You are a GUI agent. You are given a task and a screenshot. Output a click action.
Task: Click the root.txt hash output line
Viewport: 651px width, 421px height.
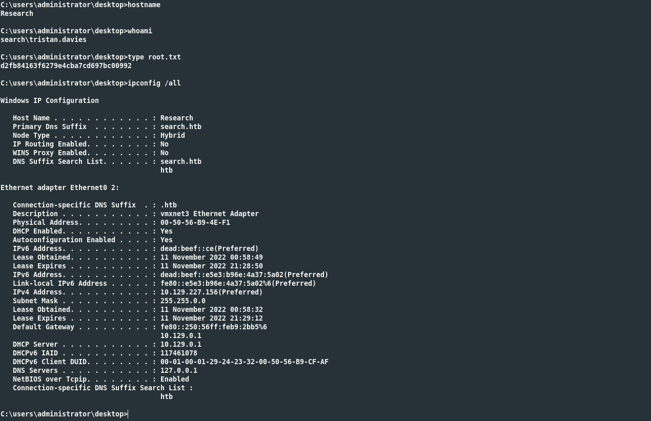[x=66, y=66]
